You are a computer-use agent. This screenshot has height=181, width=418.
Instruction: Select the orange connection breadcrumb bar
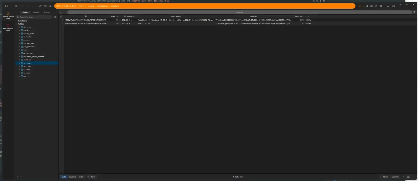[x=205, y=6]
